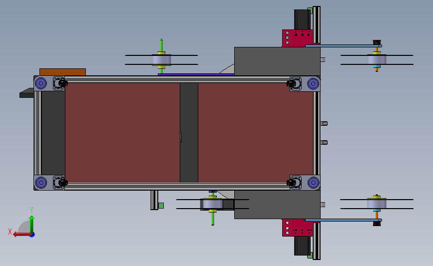Click the blue Z axis dot on the triad

pos(32,235)
